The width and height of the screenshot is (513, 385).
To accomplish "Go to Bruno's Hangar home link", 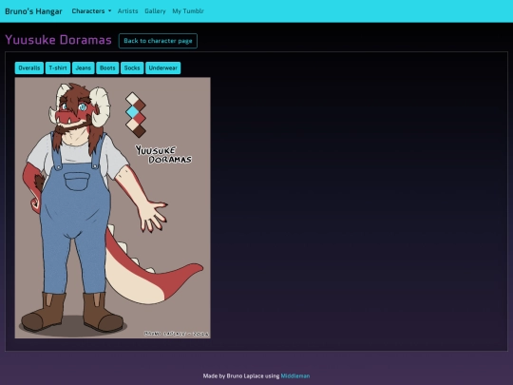I will pyautogui.click(x=33, y=11).
